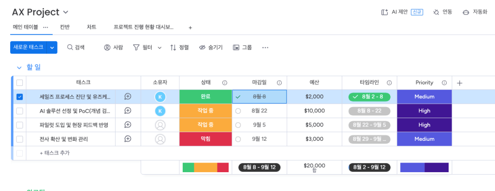Click info icon on 타임라인 column header
Viewport: 495px width, 191px height.
389,83
